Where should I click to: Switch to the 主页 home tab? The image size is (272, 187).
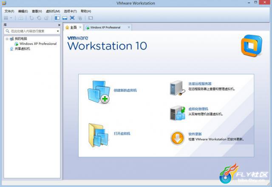coord(73,27)
